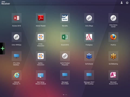
Task: Open the settings gear icon
Action: 127,3
